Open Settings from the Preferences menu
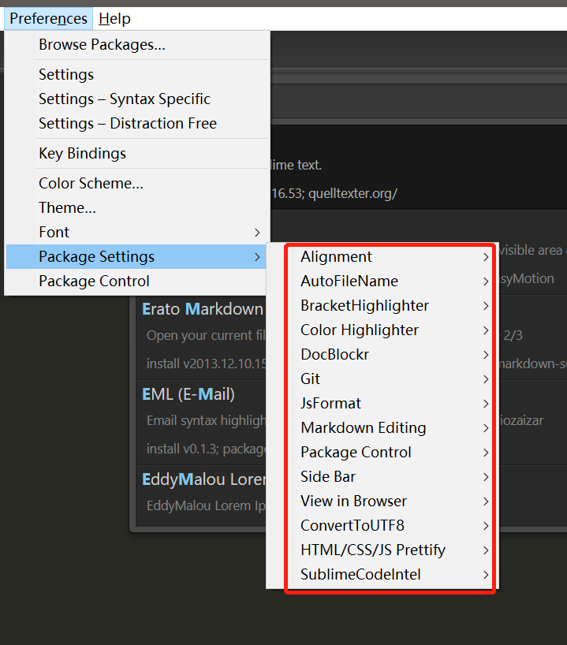 pyautogui.click(x=137, y=74)
